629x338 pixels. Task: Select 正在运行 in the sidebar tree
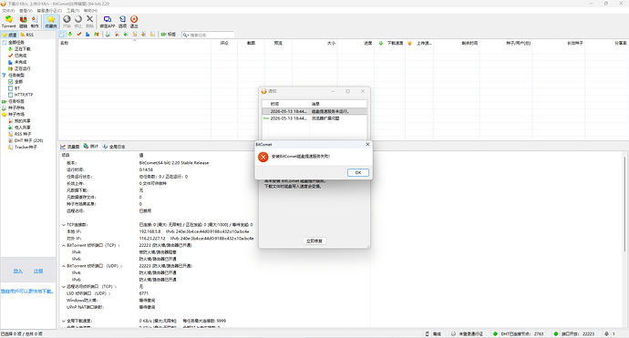click(22, 68)
